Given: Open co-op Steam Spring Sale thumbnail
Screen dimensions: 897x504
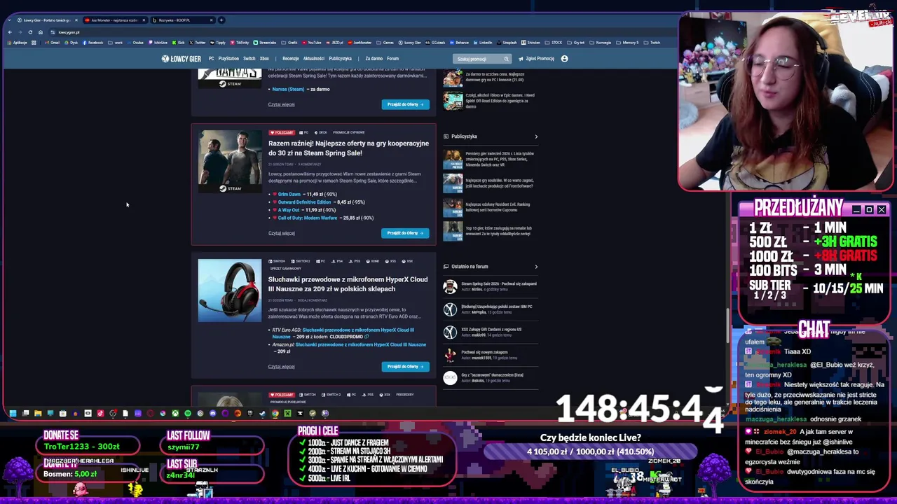Looking at the screenshot, I should tap(230, 162).
